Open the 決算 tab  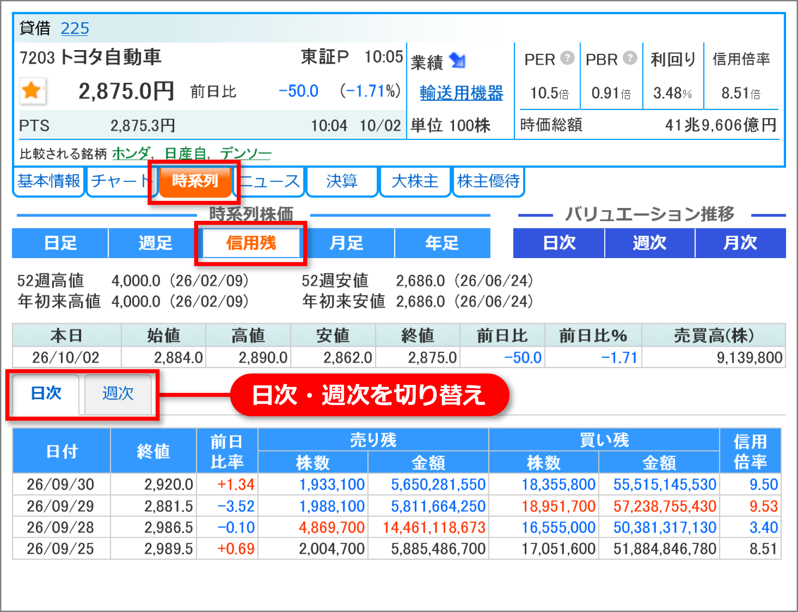(342, 181)
